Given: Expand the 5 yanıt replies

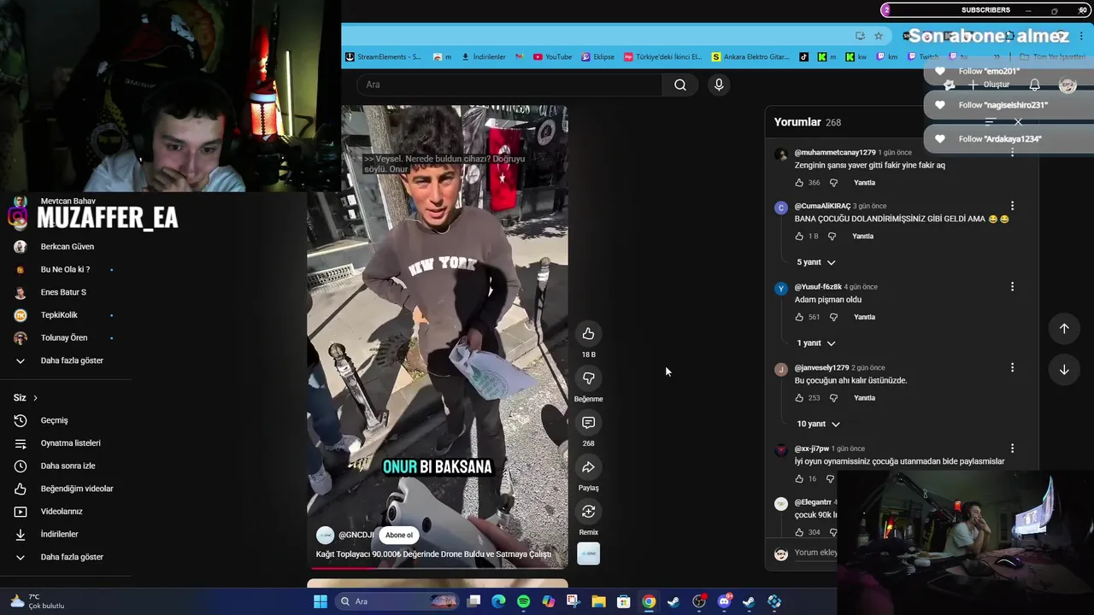Looking at the screenshot, I should tap(816, 262).
